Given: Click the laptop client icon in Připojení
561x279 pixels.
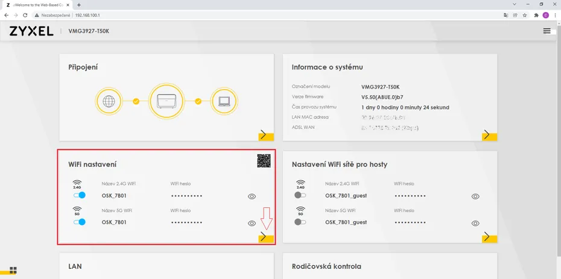Looking at the screenshot, I should pos(224,101).
